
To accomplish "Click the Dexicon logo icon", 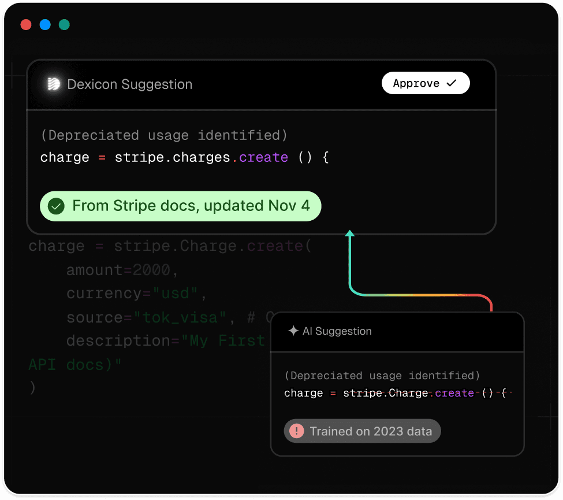I will point(54,84).
